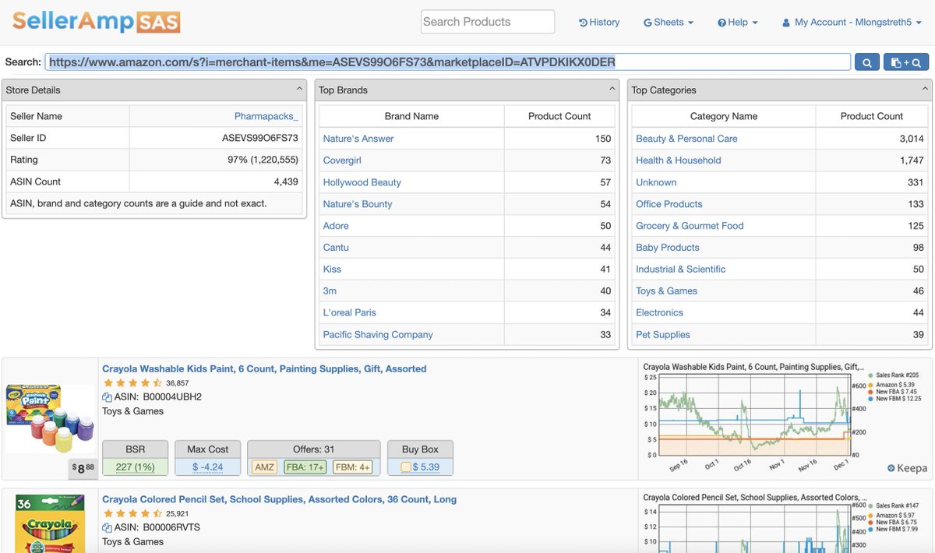
Task: Open the Nature's Answer brand link
Action: [x=358, y=139]
